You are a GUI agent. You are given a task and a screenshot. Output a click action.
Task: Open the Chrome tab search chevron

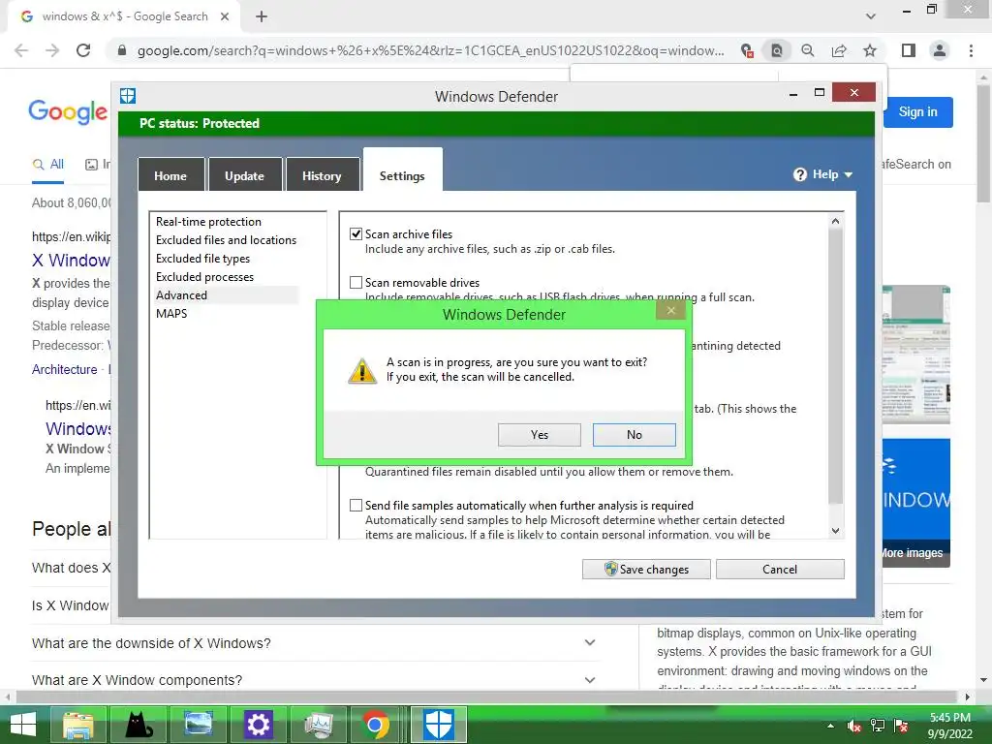coord(871,16)
